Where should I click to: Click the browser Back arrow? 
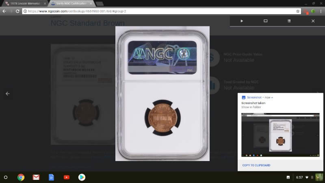(x=4, y=11)
